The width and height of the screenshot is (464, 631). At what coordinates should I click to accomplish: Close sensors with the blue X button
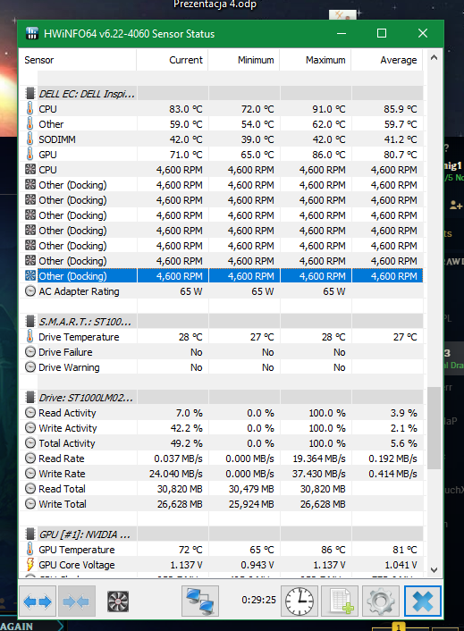click(x=423, y=602)
